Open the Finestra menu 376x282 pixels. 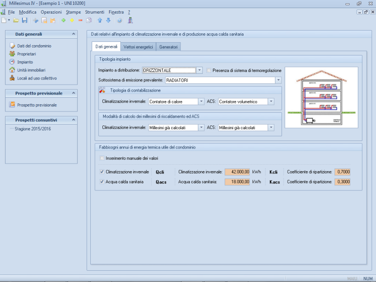click(116, 12)
